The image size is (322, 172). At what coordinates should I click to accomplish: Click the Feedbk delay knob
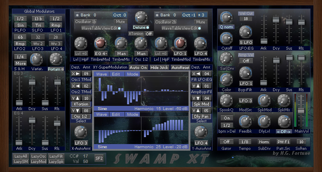point(246,122)
